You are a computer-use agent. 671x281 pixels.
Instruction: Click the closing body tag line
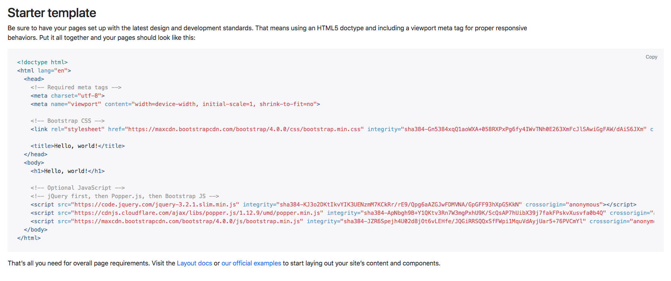click(36, 230)
